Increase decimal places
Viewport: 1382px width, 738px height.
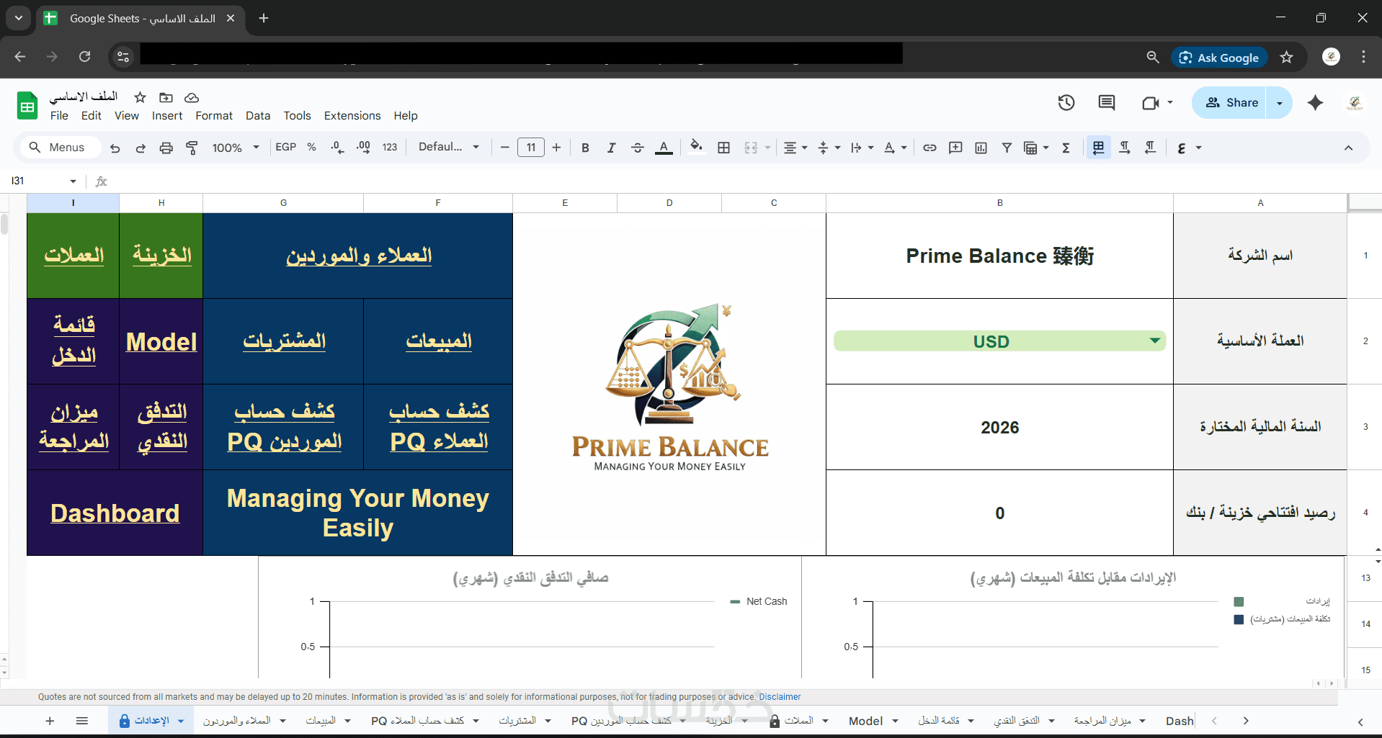click(363, 148)
